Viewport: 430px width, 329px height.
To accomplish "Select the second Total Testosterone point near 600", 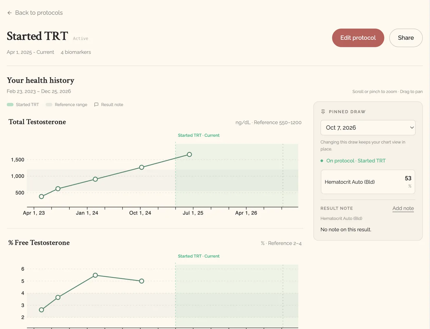I will [58, 189].
